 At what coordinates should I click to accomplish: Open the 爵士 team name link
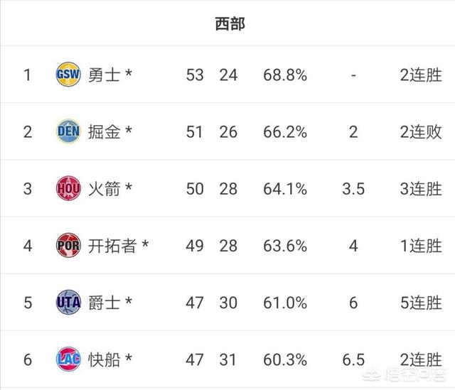point(105,303)
